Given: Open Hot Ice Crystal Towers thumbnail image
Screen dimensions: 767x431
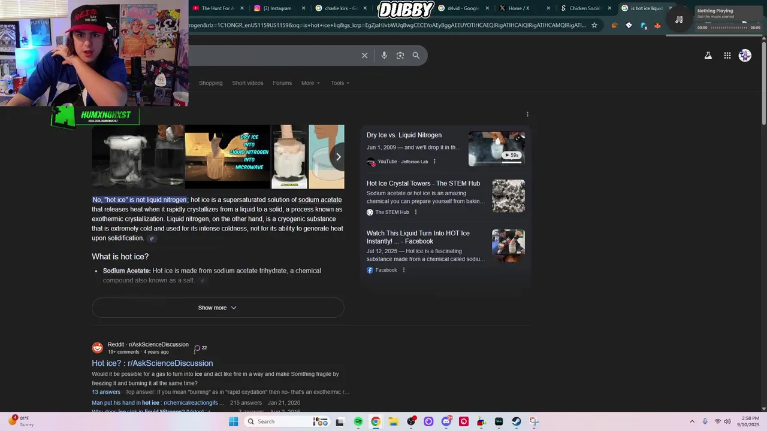Looking at the screenshot, I should tap(508, 196).
